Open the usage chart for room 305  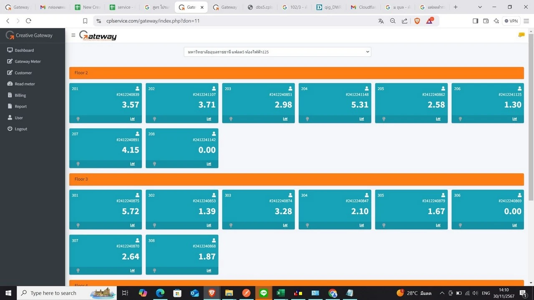[438, 225]
